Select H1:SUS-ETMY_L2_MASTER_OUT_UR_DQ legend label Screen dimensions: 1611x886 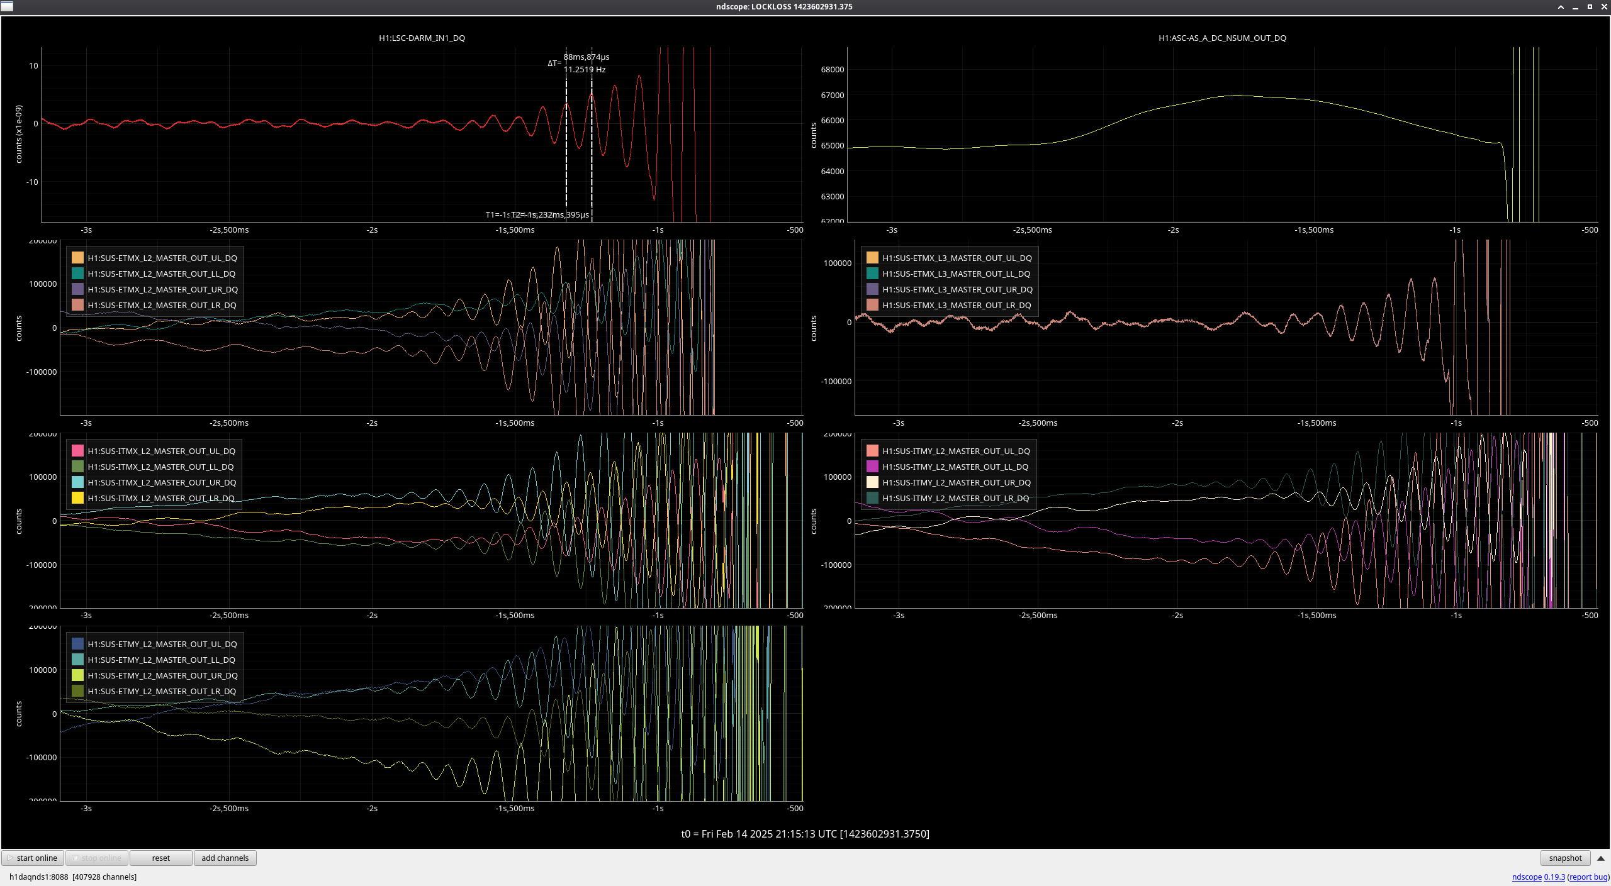pos(163,675)
